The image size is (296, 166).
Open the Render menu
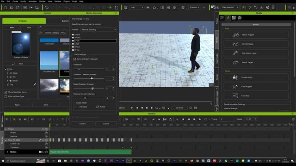[x=42, y=1]
